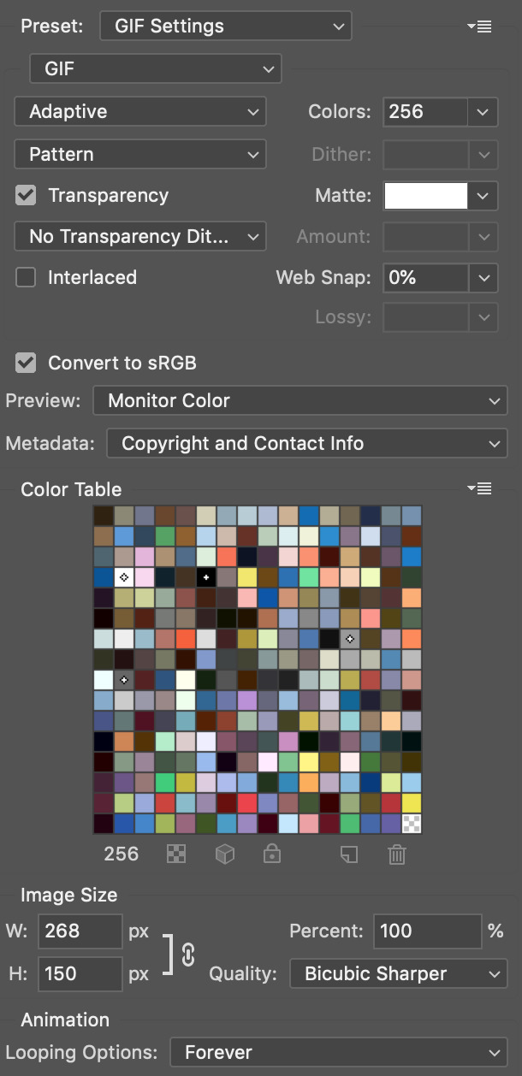The image size is (522, 1076).
Task: Click the map to transparent icon
Action: tap(177, 854)
